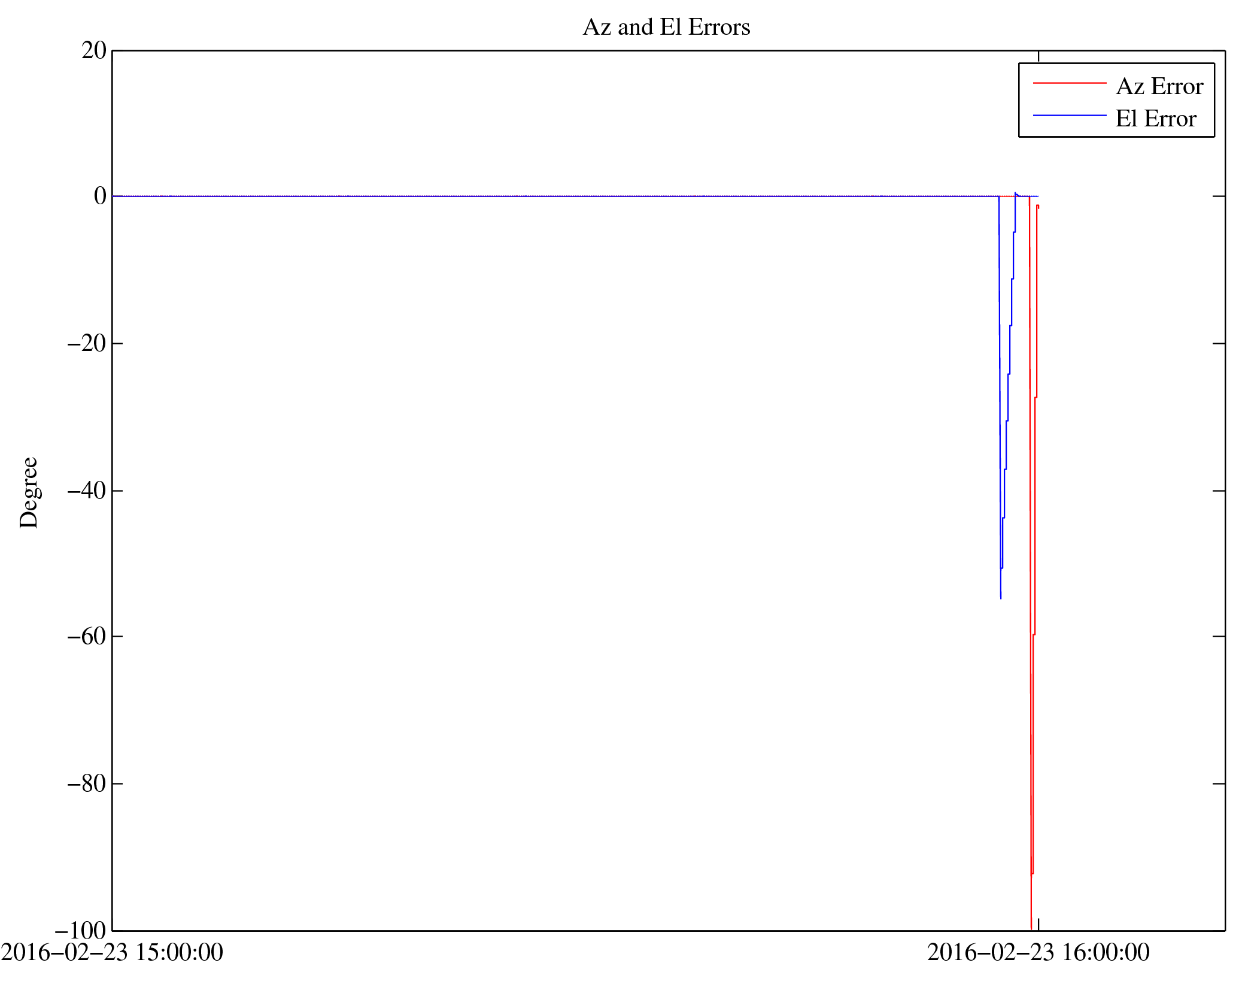Click the y-axis tick label 0
Screen dimensions: 1242x1008
click(x=100, y=196)
